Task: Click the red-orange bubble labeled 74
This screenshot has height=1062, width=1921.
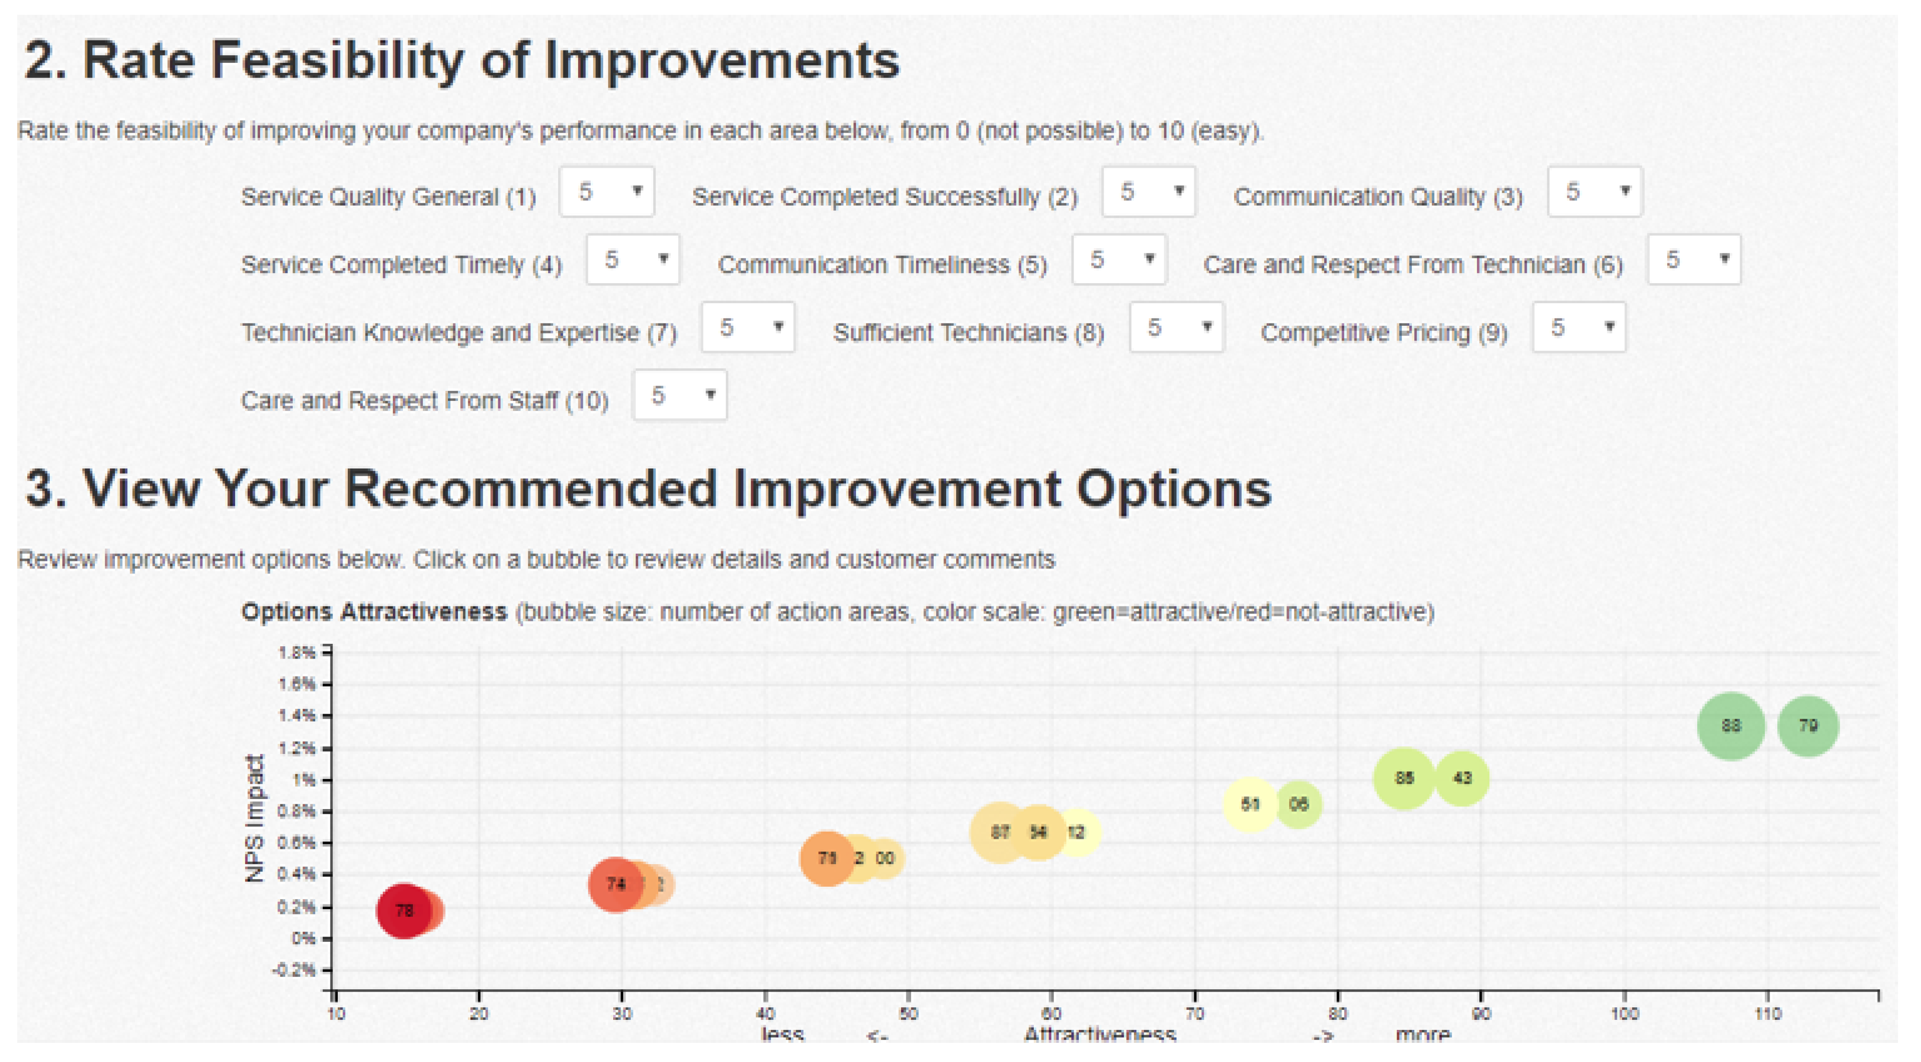Action: 615,884
